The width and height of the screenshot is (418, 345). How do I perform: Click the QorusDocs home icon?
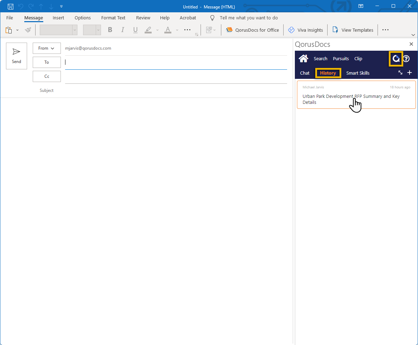pyautogui.click(x=303, y=58)
